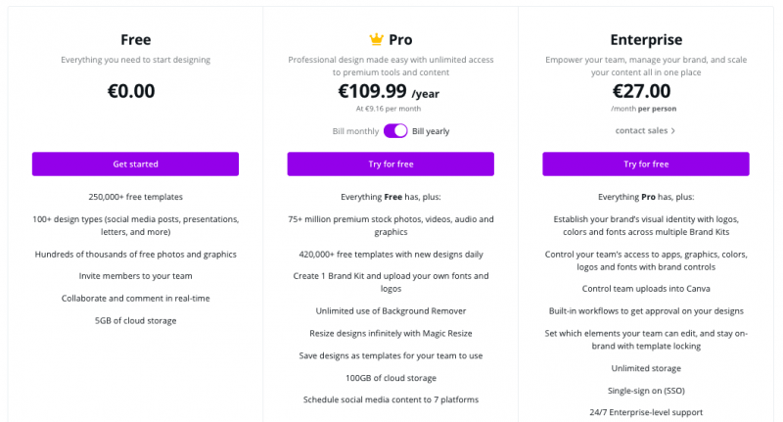Click the gold crown icon beside Pro
This screenshot has width=783, height=422.
click(x=376, y=39)
